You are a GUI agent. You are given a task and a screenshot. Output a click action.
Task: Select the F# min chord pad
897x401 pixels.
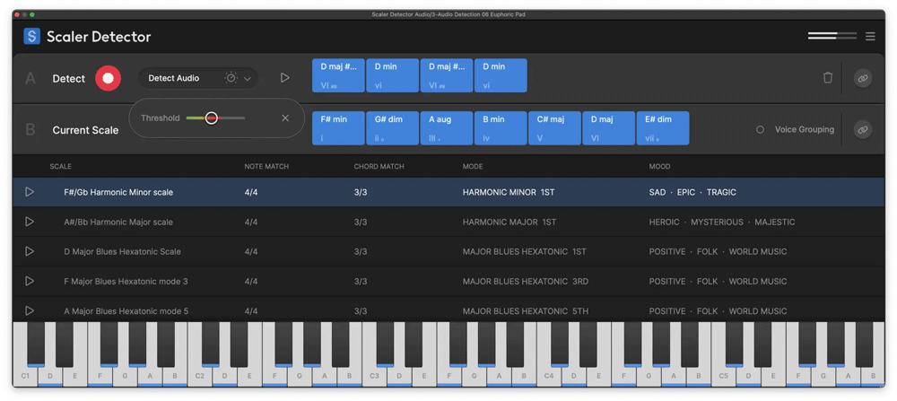click(338, 127)
